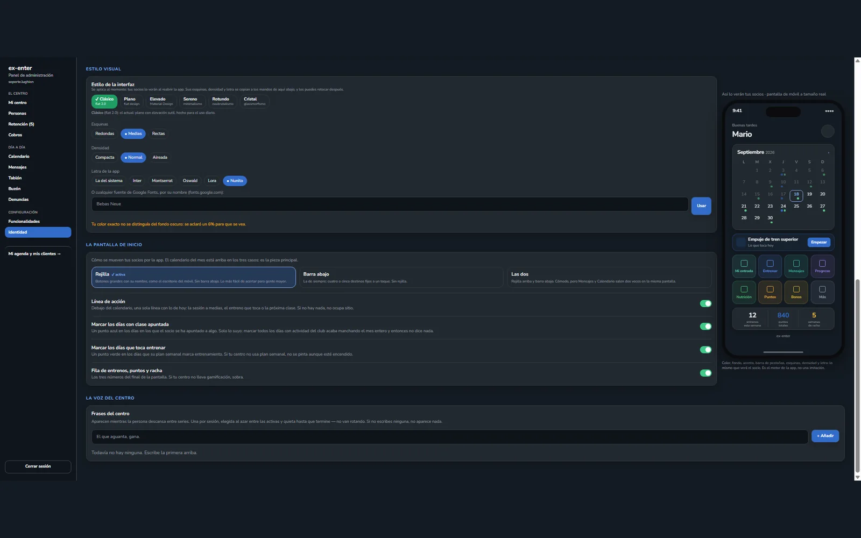The width and height of the screenshot is (861, 538).
Task: Tap the Mi entrada tile in phone preview
Action: 744,266
